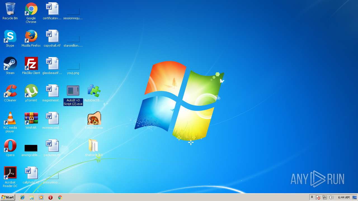Select AutoIt v3 Script (2).exe icon
The width and height of the screenshot is (358, 201).
73,95
